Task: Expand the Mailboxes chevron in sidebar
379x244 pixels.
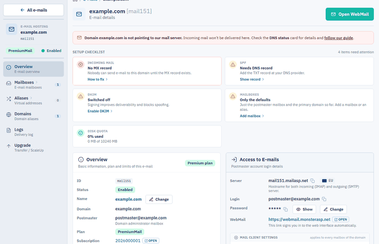Action: tap(37, 82)
